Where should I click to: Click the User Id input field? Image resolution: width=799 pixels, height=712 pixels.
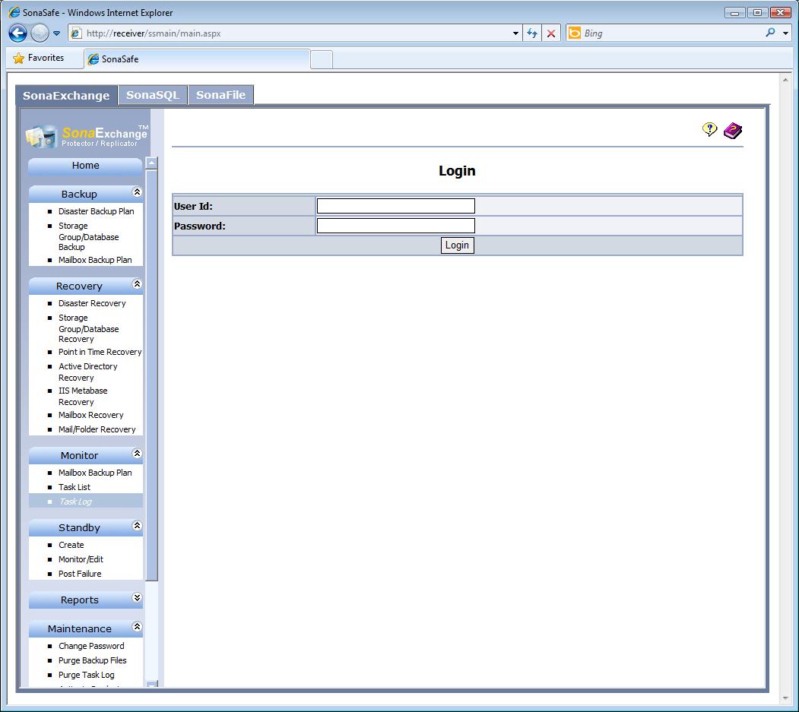click(395, 206)
